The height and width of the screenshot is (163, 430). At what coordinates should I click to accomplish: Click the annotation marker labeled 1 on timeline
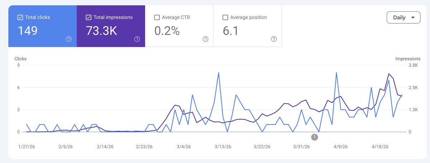pyautogui.click(x=314, y=137)
